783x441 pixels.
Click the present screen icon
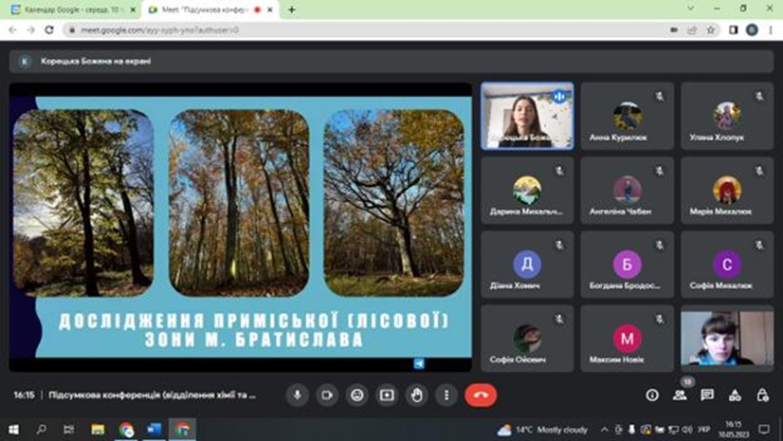387,395
